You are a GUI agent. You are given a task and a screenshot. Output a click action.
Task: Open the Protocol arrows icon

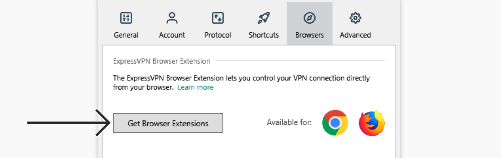218,18
